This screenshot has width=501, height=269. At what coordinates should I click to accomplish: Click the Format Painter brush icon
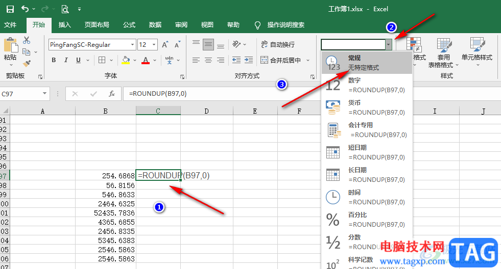[27, 63]
